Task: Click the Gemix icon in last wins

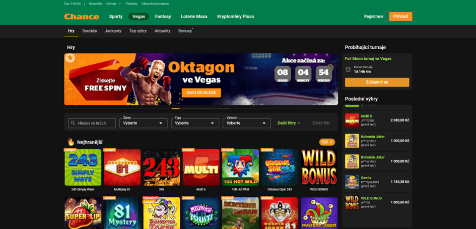Action: (352, 182)
